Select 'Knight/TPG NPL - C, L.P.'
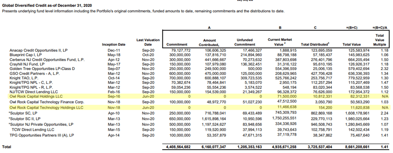This screenshot has width=393, height=153. 31,82
